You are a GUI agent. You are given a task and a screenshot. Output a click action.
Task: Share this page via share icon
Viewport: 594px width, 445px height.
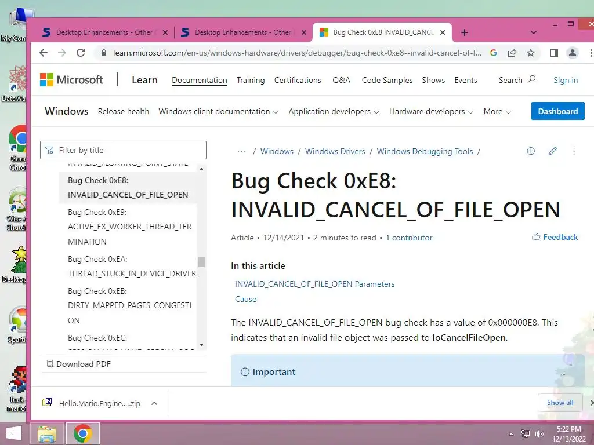(x=512, y=53)
